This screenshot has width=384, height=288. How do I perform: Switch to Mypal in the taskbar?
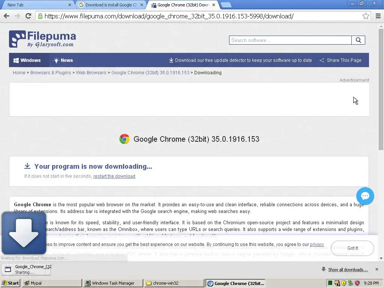coord(52,283)
